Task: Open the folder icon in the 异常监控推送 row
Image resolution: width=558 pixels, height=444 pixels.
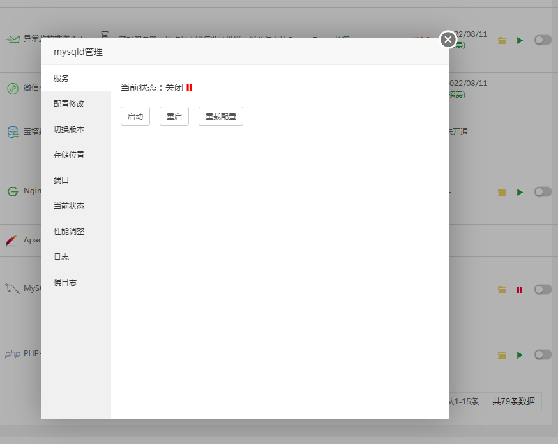Action: [502, 40]
